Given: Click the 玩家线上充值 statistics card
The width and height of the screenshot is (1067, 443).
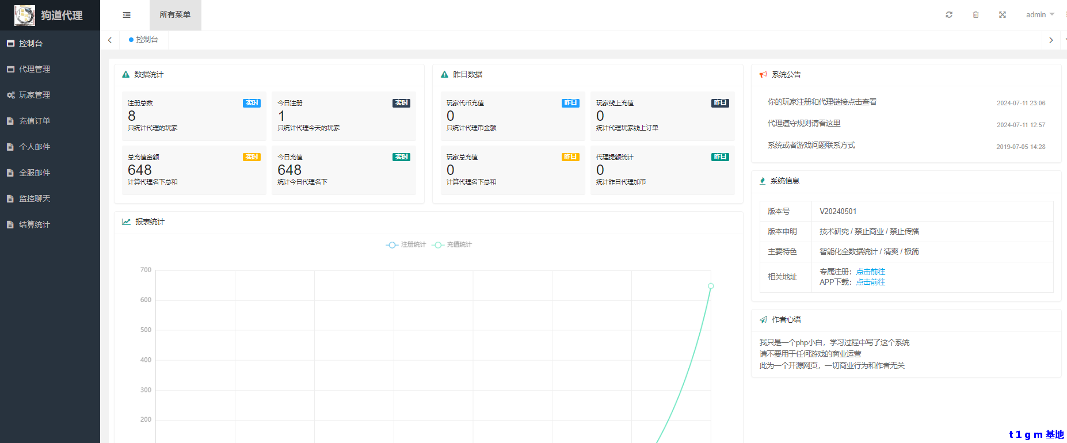Looking at the screenshot, I should tap(662, 116).
